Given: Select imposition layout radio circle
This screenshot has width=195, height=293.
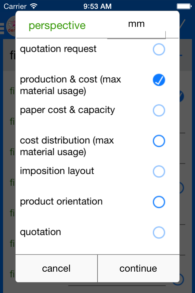Looking at the screenshot, I should (x=159, y=172).
